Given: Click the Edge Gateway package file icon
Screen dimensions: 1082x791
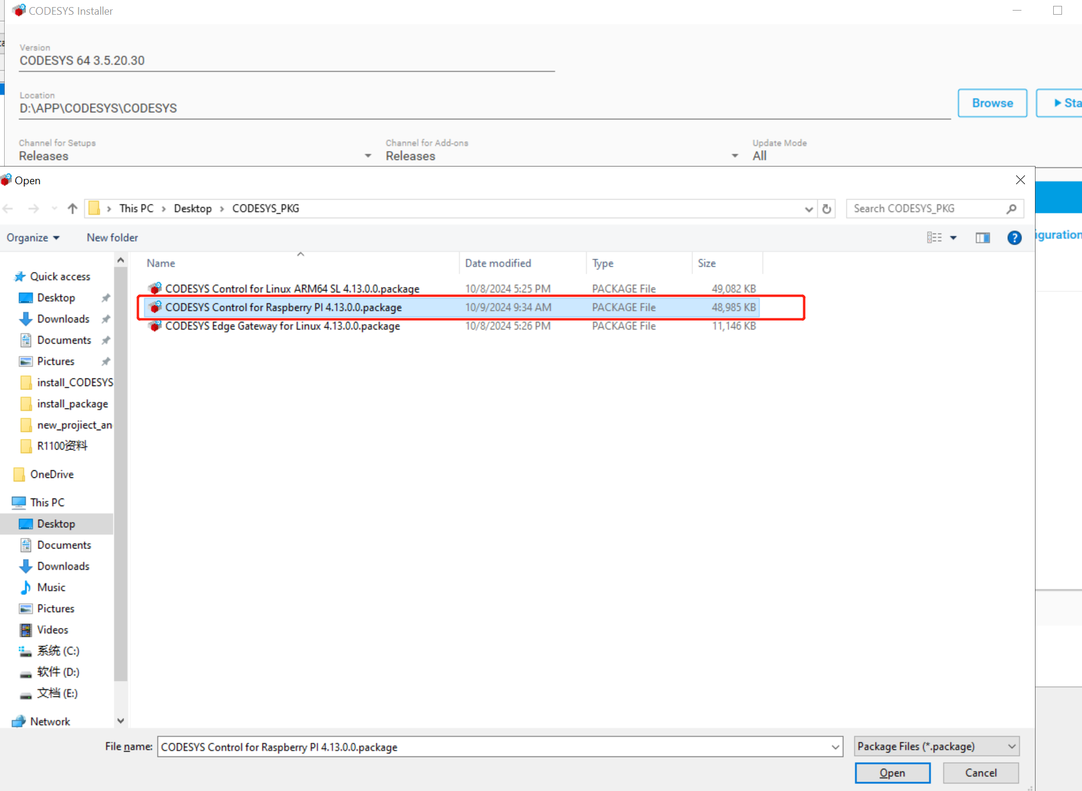Looking at the screenshot, I should [x=155, y=326].
